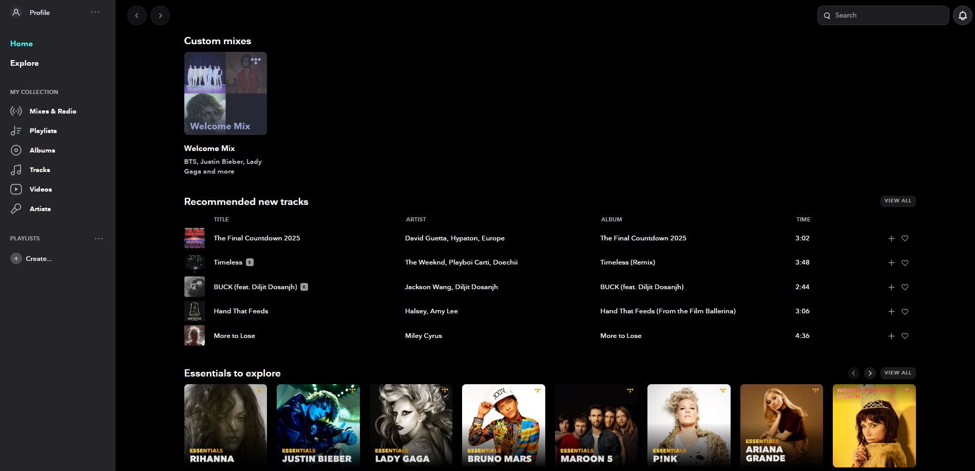
Task: Open Justin Bieber Essentials playlist
Action: (x=318, y=426)
